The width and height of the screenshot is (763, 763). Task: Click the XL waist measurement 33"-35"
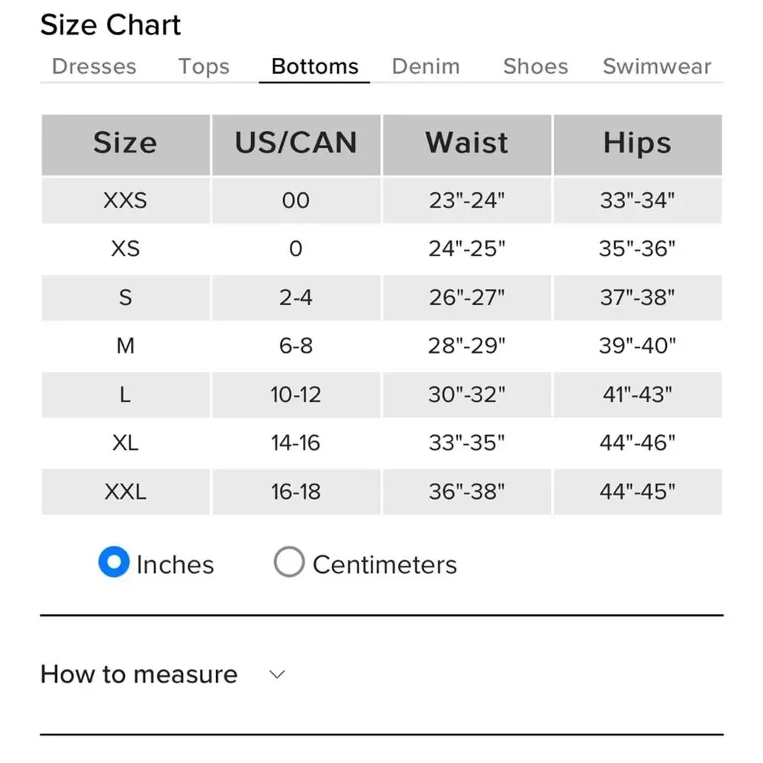[467, 443]
